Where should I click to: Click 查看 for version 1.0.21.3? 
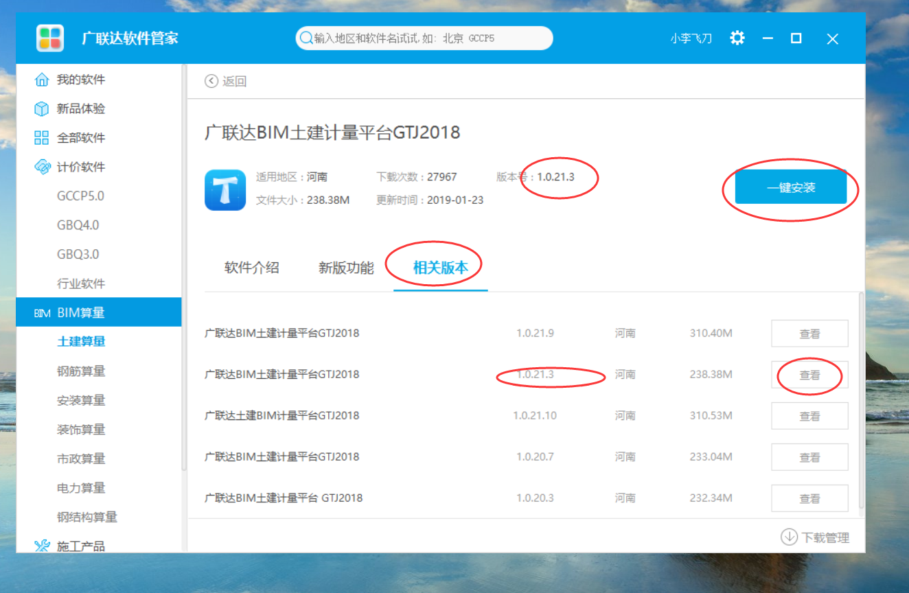[x=809, y=375]
